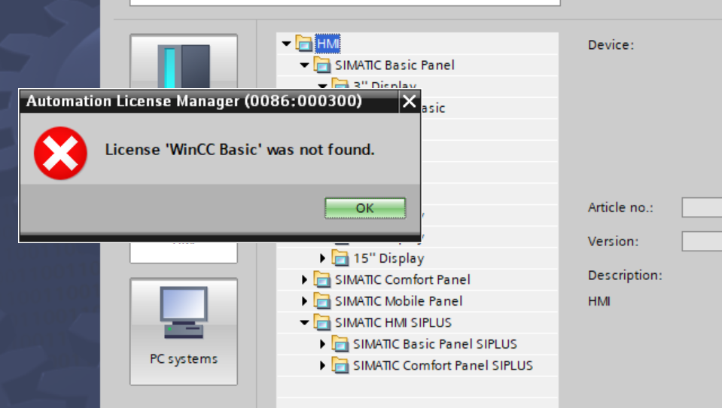The image size is (722, 408).
Task: Collapse the HMI tree node
Action: [x=286, y=44]
